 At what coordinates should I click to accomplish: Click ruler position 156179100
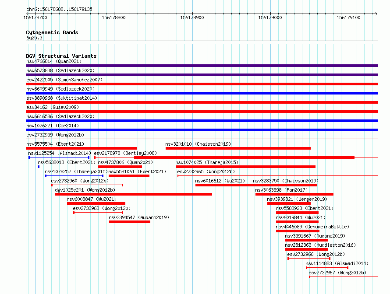pyautogui.click(x=348, y=17)
